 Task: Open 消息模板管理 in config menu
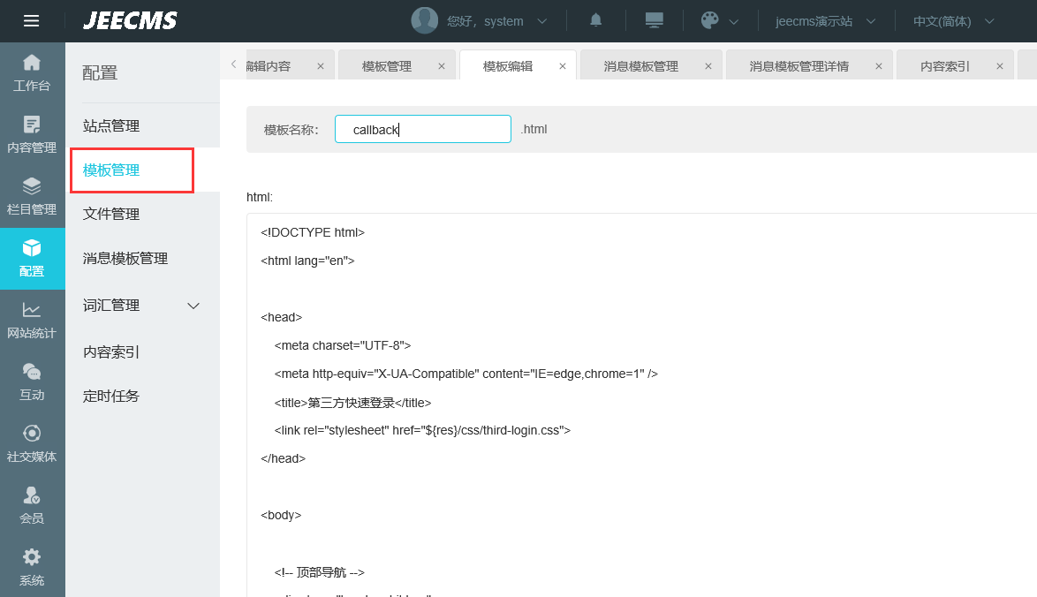tap(125, 258)
